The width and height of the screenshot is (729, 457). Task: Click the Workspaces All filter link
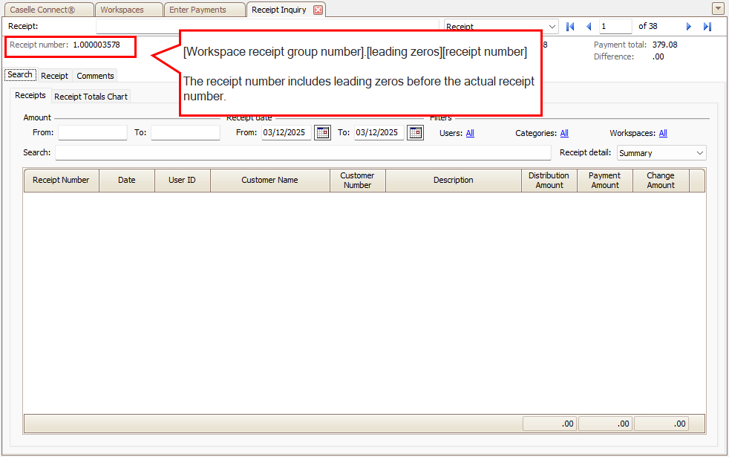[663, 133]
